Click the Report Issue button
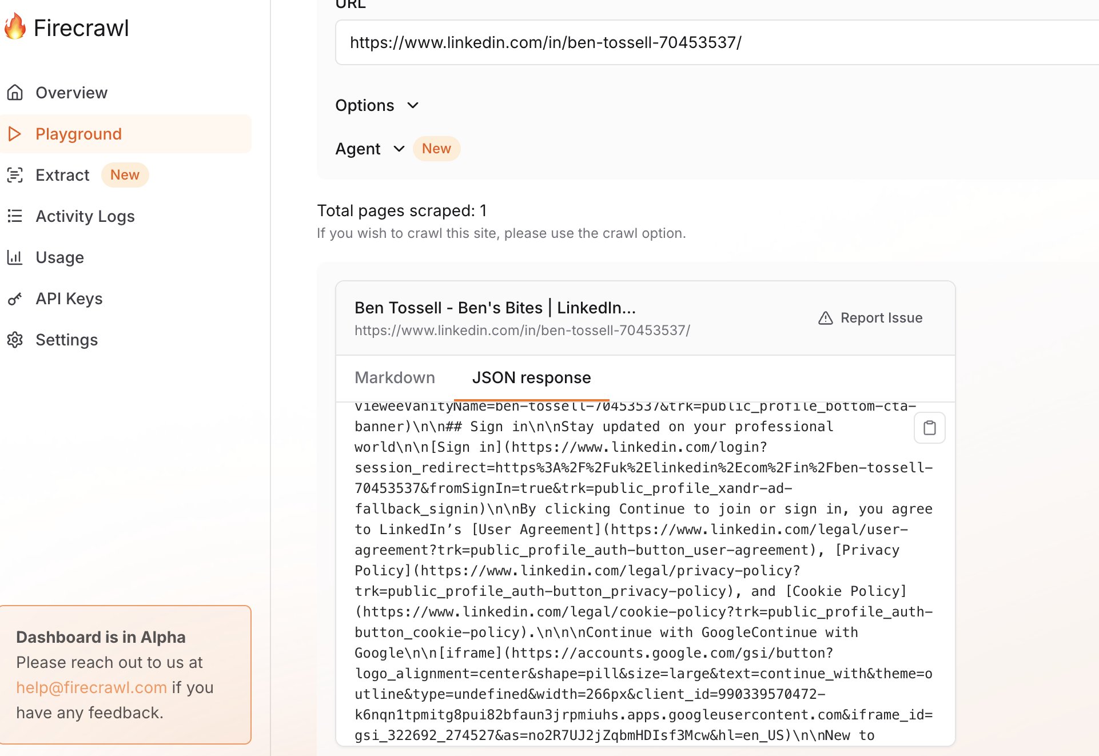 870,318
